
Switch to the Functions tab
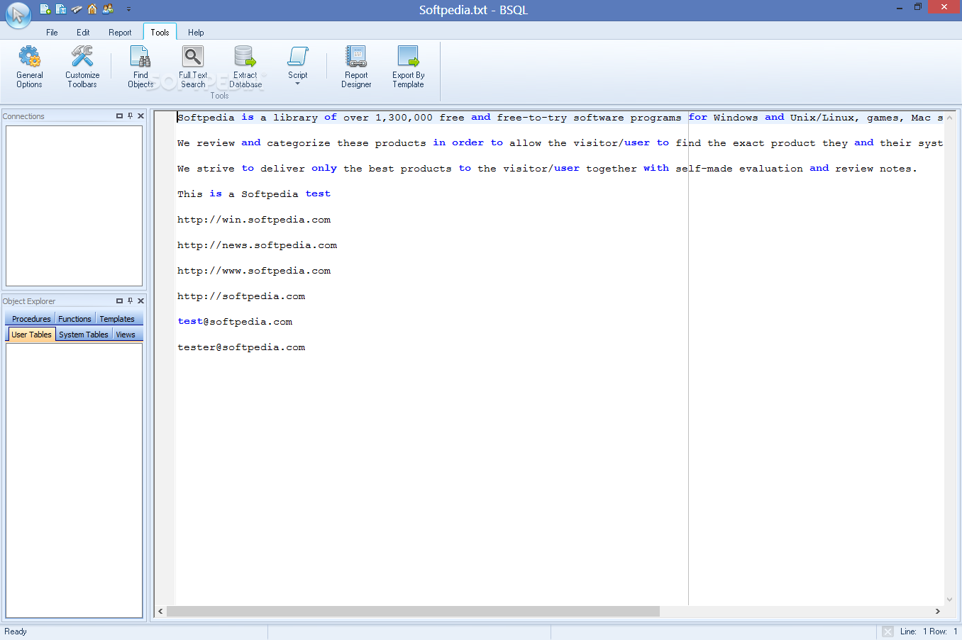[x=74, y=319]
